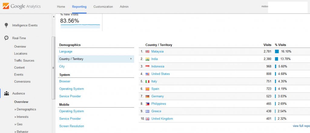The image size is (310, 133).
Task: Click the sidebar vertical scrollbar
Action: (x=54, y=68)
